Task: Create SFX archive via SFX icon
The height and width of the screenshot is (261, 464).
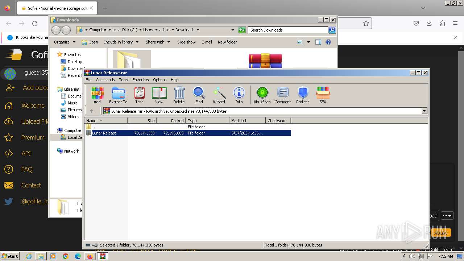Action: (x=323, y=95)
